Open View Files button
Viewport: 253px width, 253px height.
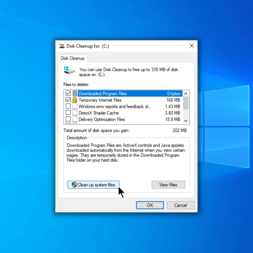coord(168,185)
